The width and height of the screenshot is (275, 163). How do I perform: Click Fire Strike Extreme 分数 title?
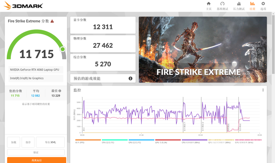[x=28, y=21]
